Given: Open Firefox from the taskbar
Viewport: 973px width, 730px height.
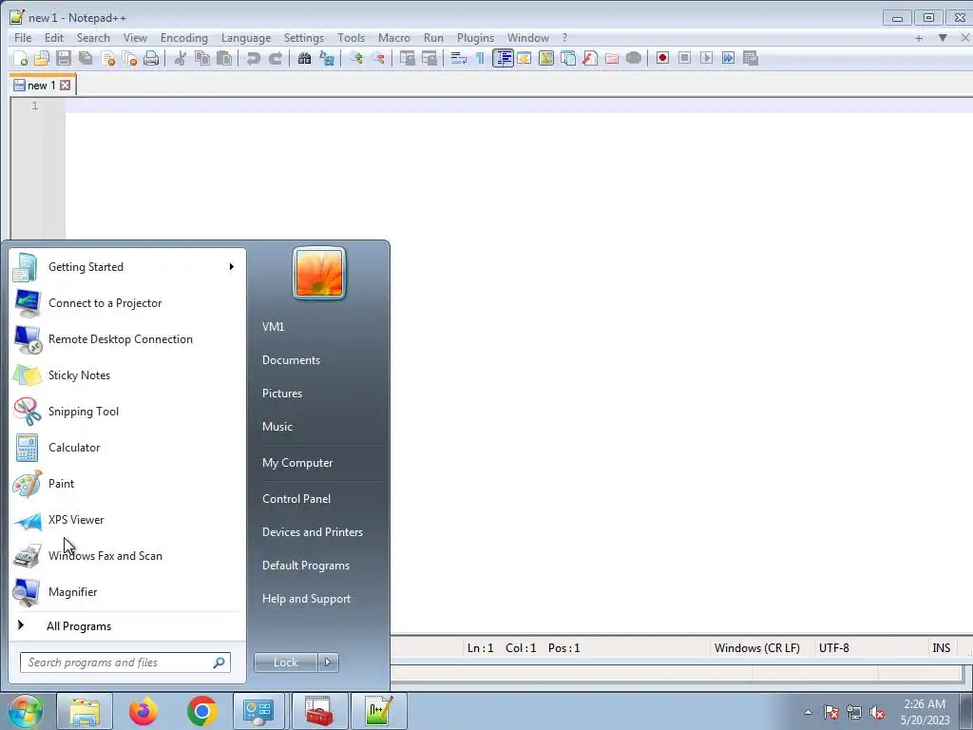Looking at the screenshot, I should 143,711.
